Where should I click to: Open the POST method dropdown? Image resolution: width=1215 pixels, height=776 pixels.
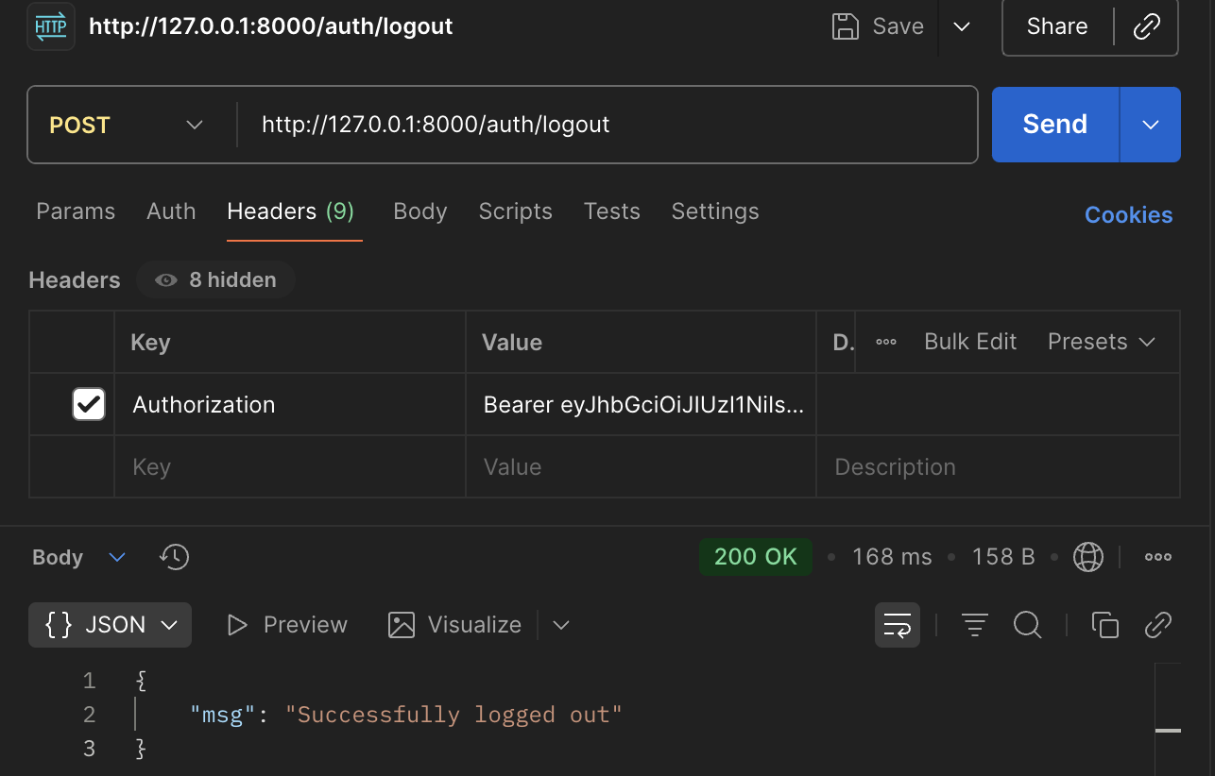pos(127,125)
